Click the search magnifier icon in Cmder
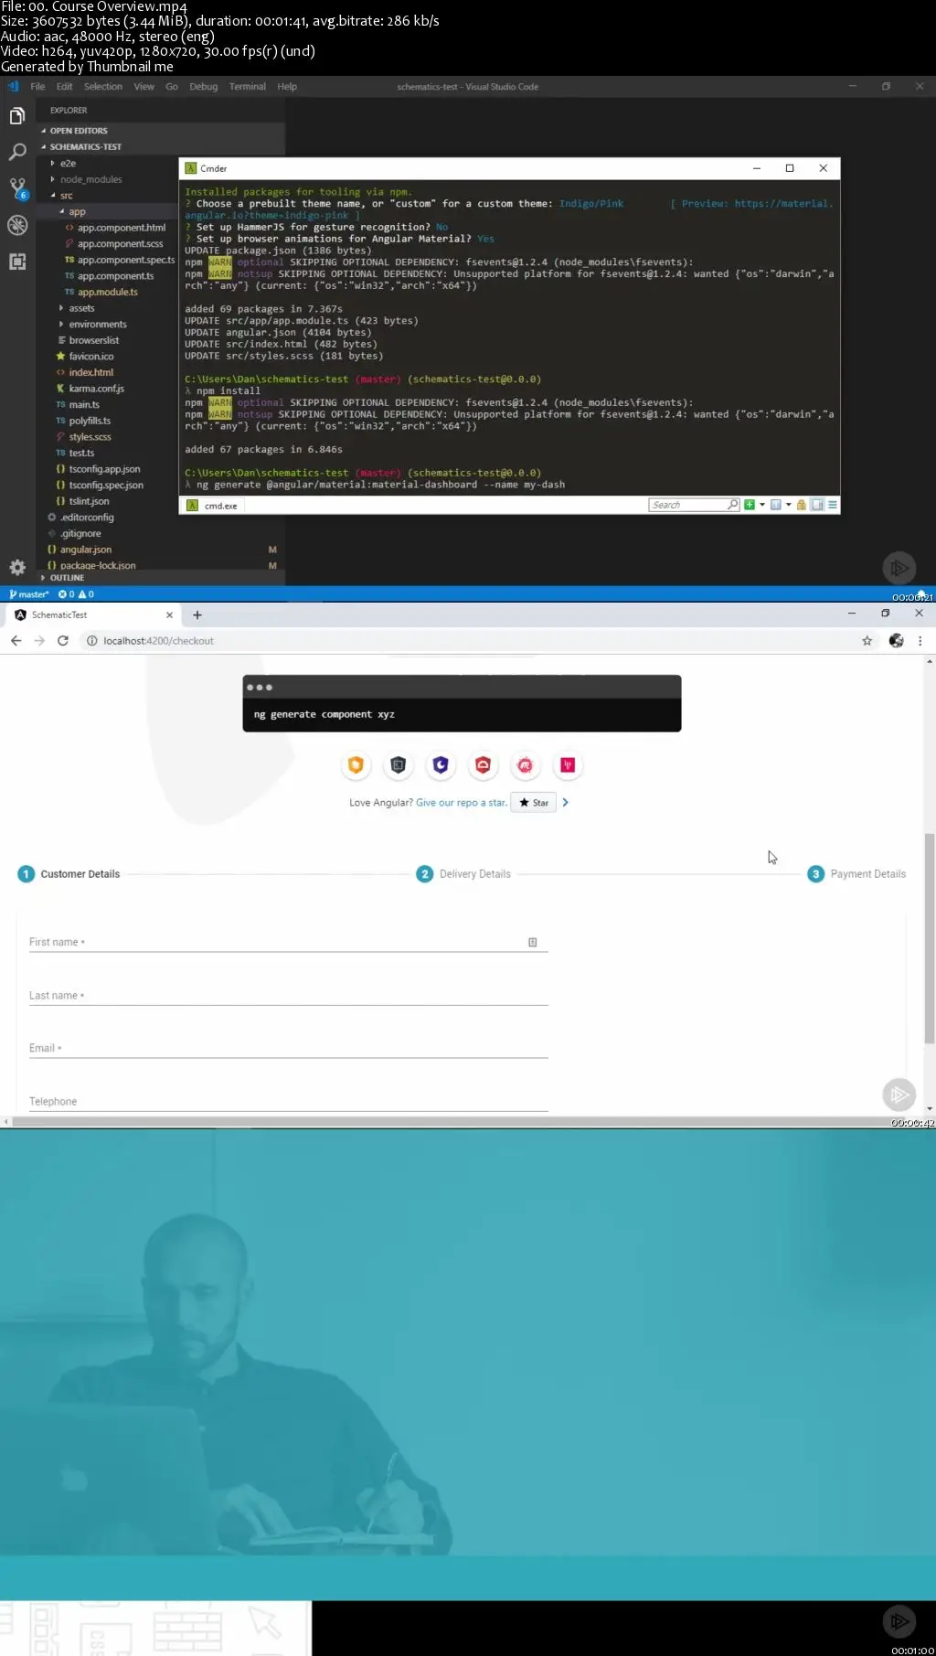The width and height of the screenshot is (936, 1656). (x=733, y=505)
